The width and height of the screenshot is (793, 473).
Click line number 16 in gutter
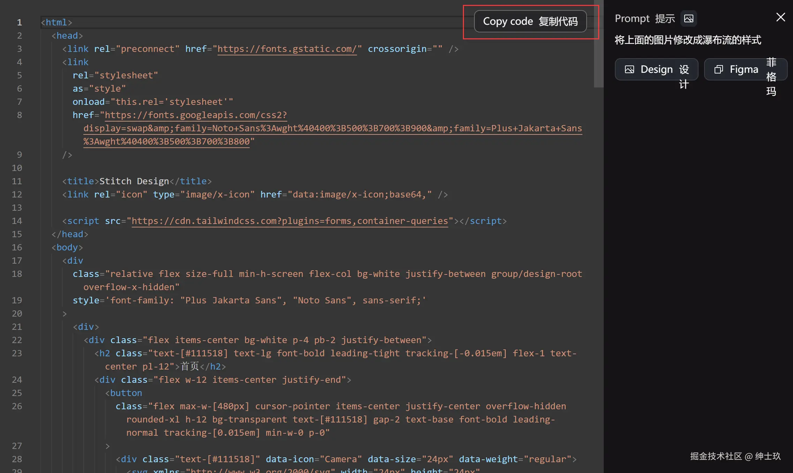tap(17, 247)
